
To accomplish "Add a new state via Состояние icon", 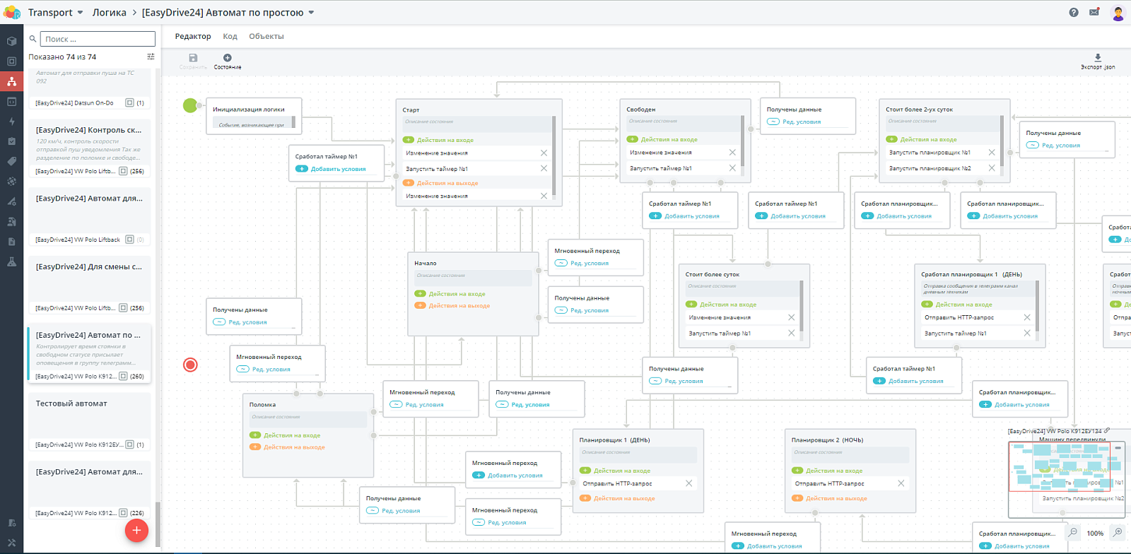I will [x=227, y=58].
